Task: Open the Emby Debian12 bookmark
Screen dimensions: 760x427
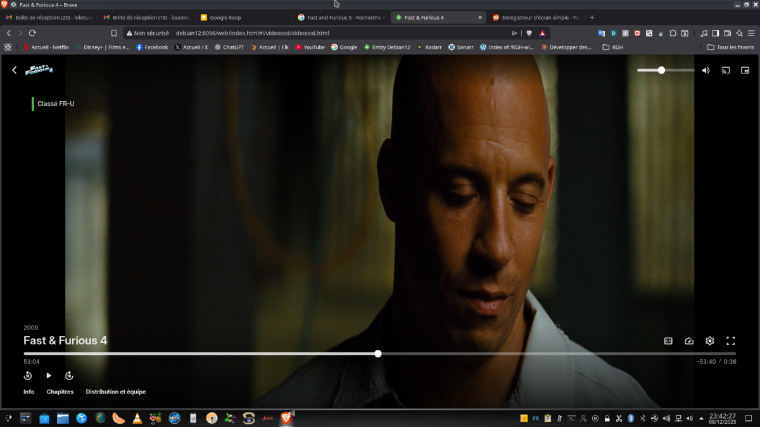Action: [387, 47]
